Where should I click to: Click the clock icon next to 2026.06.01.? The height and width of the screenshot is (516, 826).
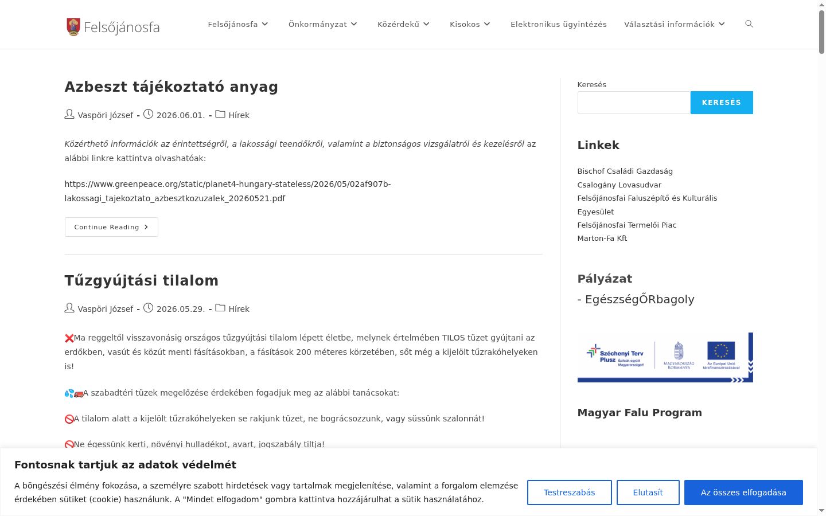[x=148, y=115]
